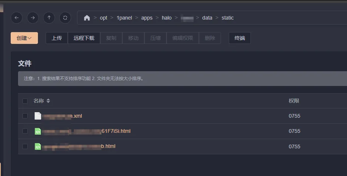
Task: Open the file ending in .xml
Action: click(x=62, y=116)
